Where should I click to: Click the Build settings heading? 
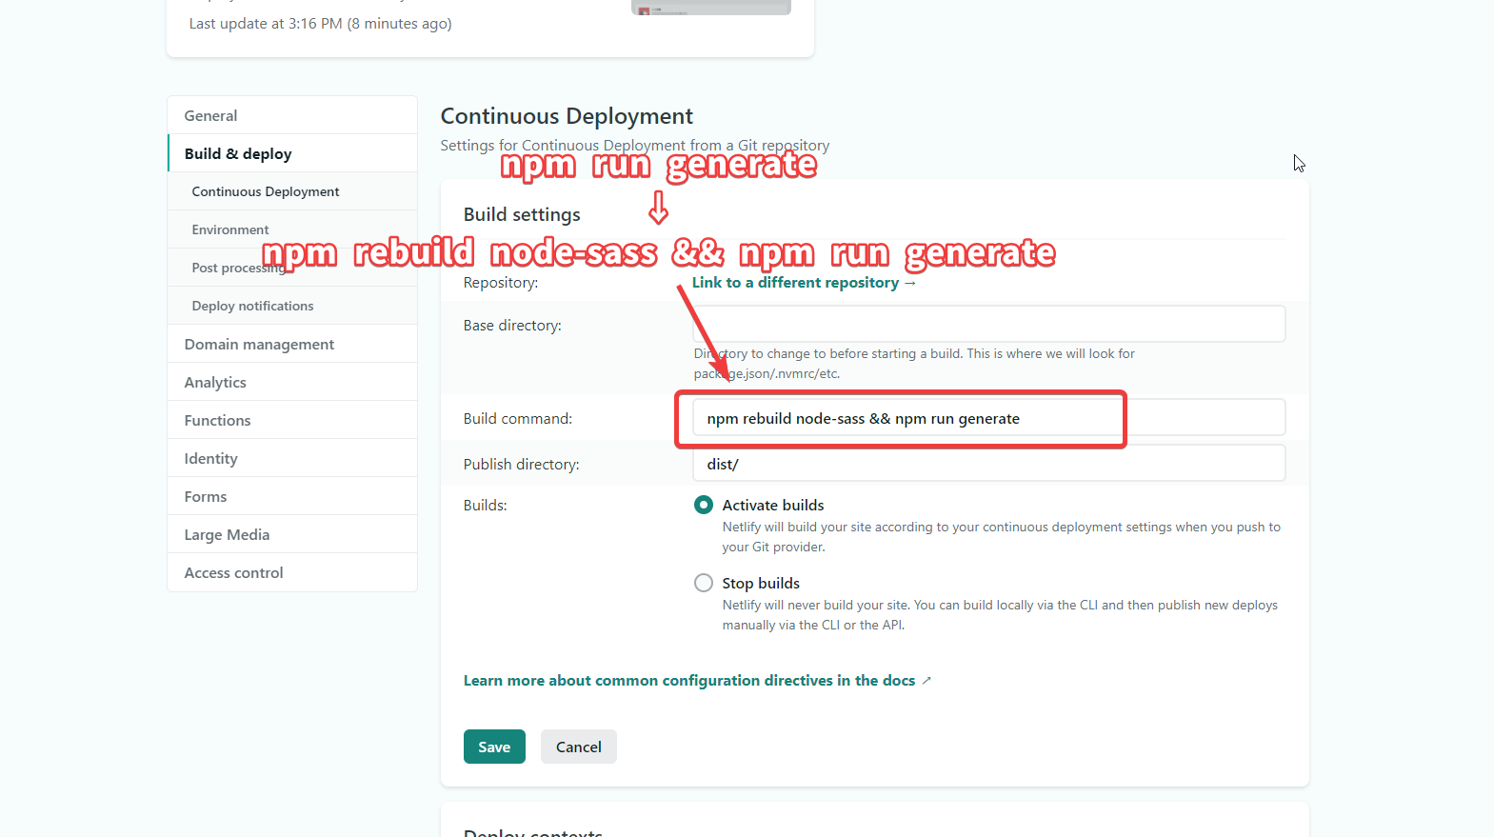click(522, 214)
